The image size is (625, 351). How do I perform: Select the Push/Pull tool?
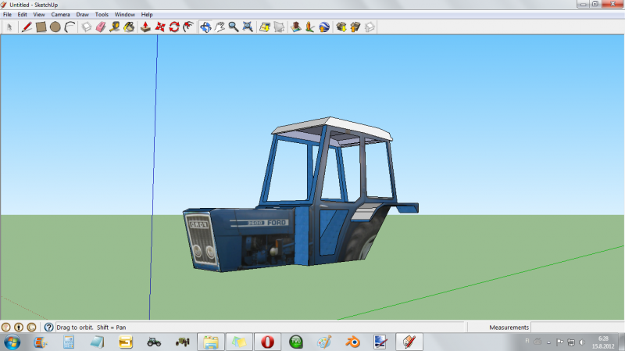point(145,27)
